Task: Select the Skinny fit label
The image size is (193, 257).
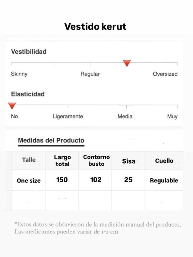Action: [x=19, y=74]
